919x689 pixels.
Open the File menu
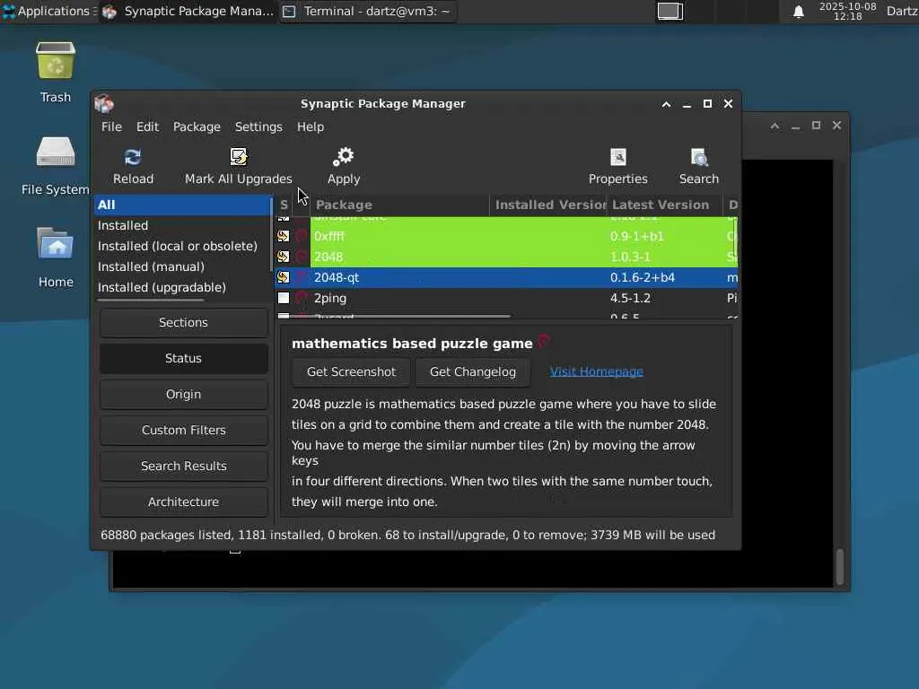point(111,126)
